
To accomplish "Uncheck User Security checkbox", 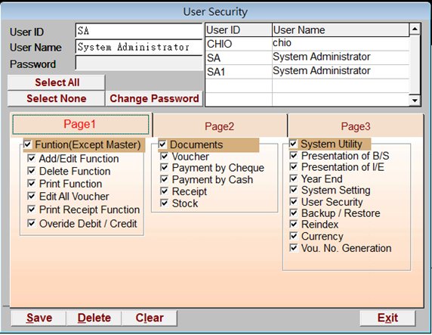I will pyautogui.click(x=294, y=202).
